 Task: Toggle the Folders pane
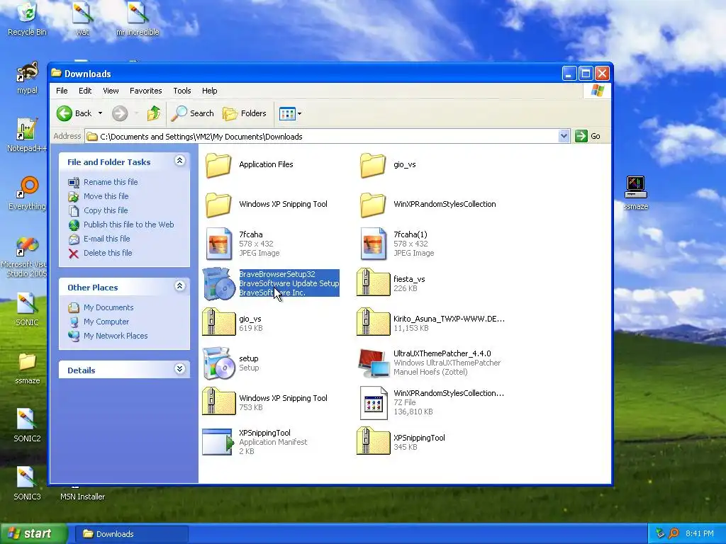tap(245, 113)
